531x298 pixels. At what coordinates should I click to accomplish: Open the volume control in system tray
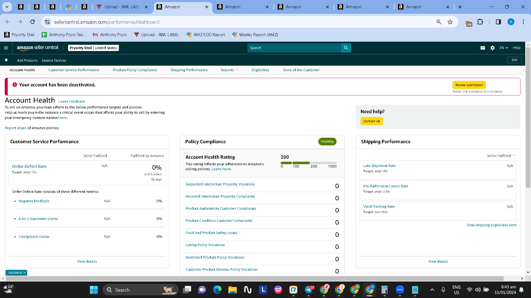(478, 290)
